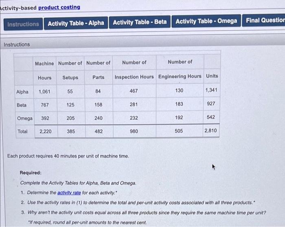285x227 pixels.
Task: Select total engineering hours 505
Action: [x=179, y=131]
